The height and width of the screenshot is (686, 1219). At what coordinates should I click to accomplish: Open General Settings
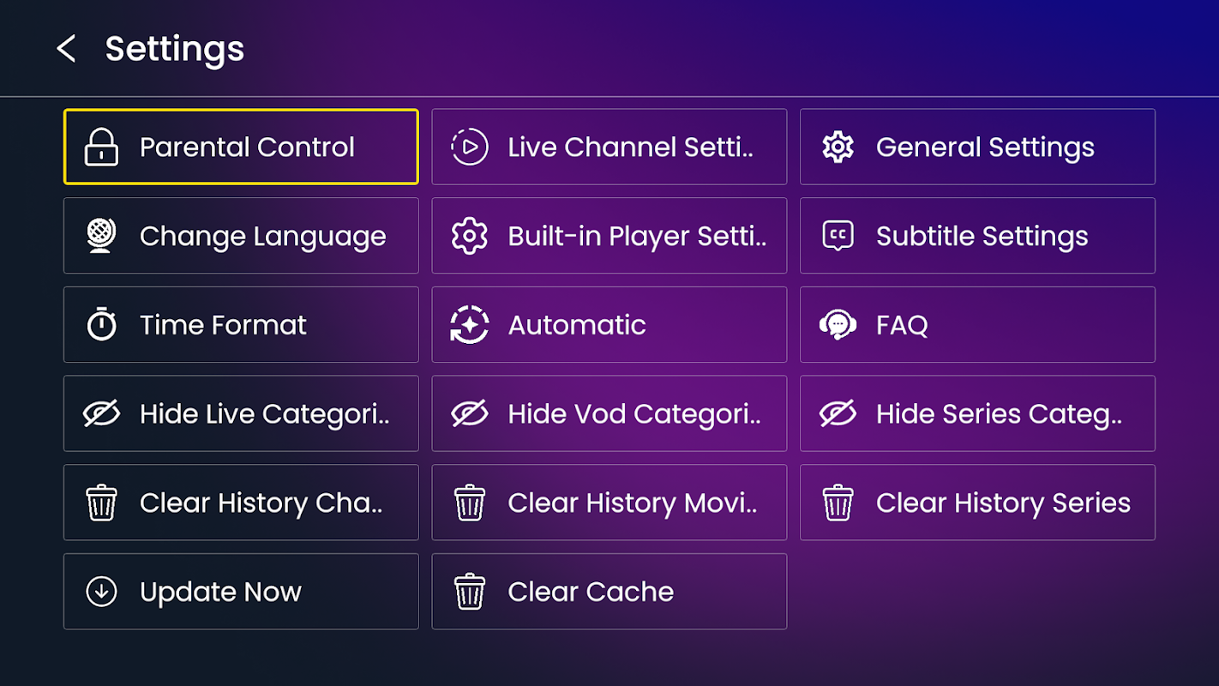pyautogui.click(x=977, y=147)
